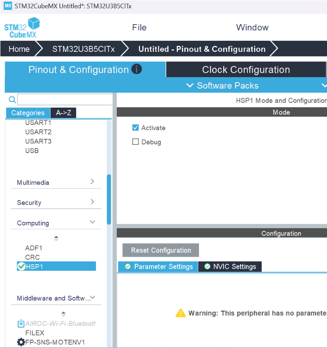327x348 pixels.
Task: Click the Pinout & Configuration info icon
Action: 136,69
